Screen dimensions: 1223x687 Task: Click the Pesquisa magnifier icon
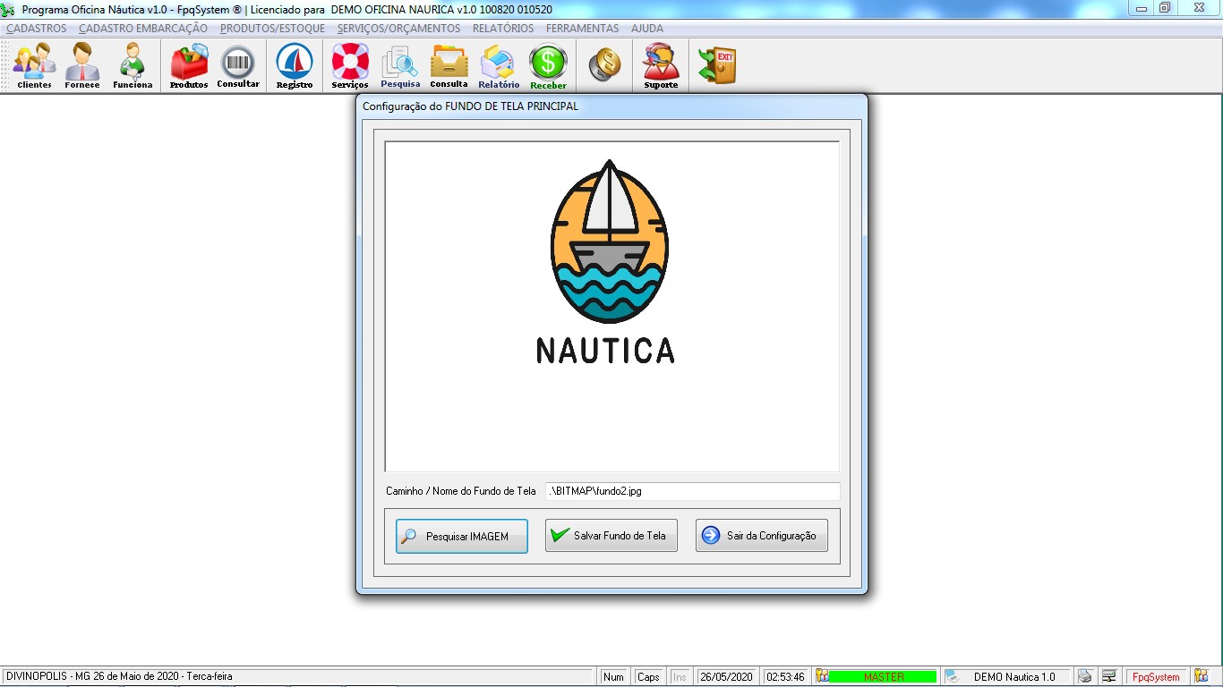(x=400, y=66)
